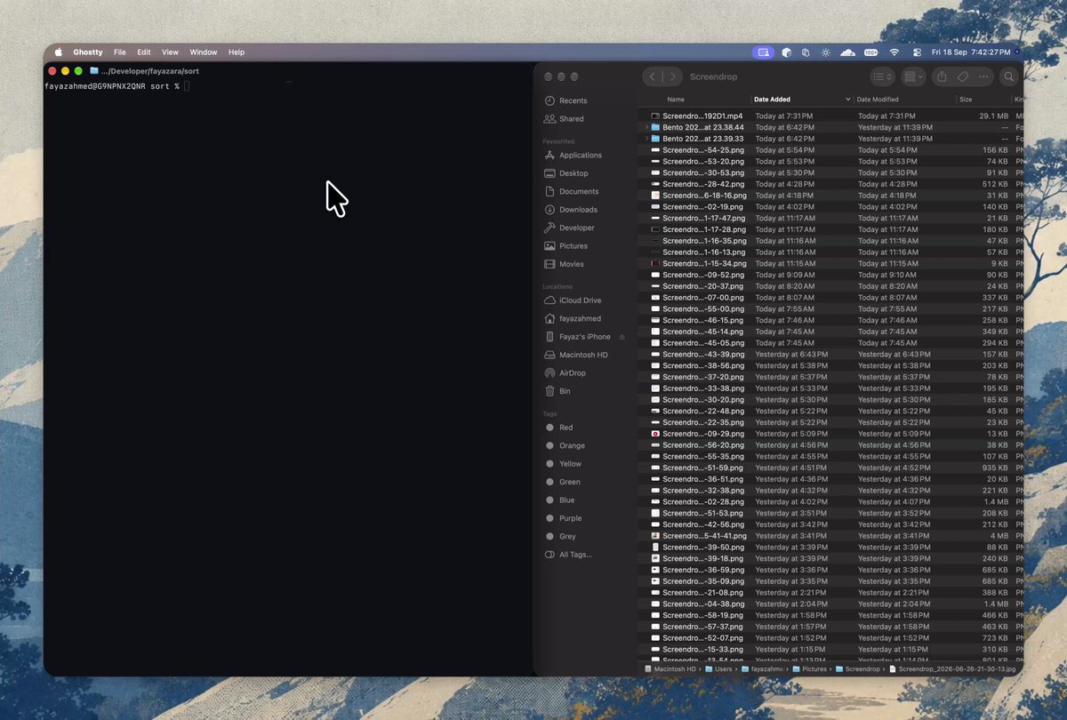Toggle sort direction on Date Added column
The height and width of the screenshot is (720, 1067).
(847, 100)
